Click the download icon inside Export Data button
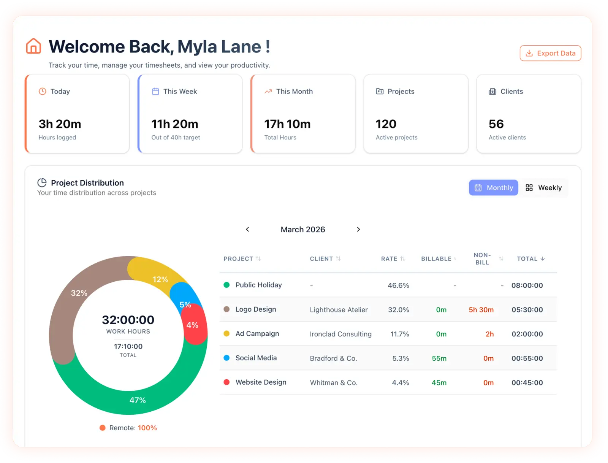 click(x=529, y=53)
